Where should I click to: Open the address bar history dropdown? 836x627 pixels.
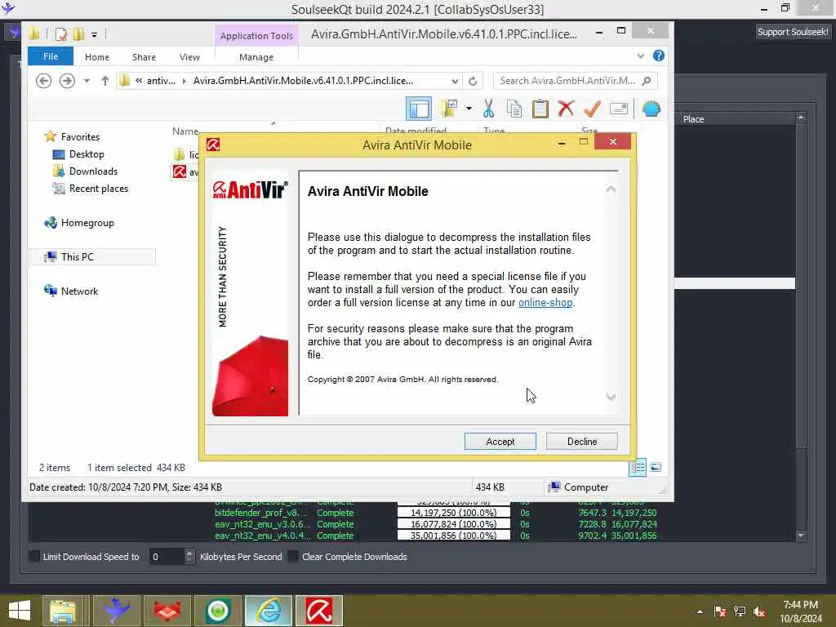[x=455, y=81]
